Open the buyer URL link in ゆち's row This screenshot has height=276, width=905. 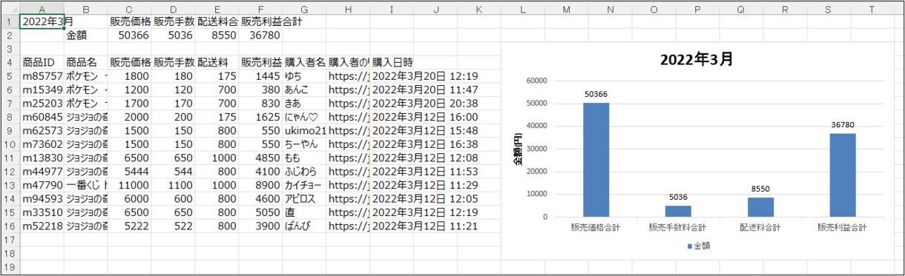point(348,75)
